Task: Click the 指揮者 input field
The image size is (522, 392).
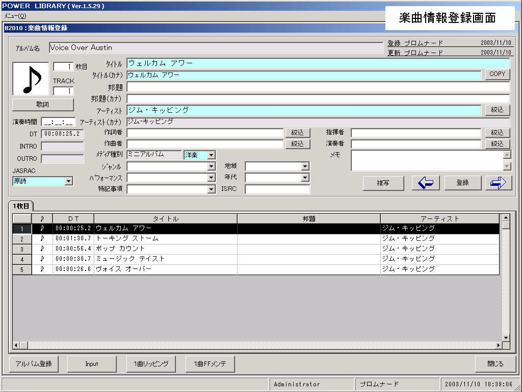Action: (416, 133)
